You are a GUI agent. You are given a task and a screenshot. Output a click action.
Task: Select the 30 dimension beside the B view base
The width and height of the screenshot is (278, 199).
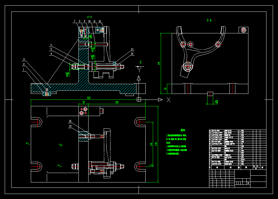pyautogui.click(x=165, y=89)
